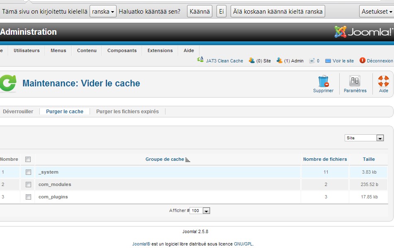This screenshot has width=394, height=248.
Task: Open the Paramètres toolbar icon
Action: 355,81
